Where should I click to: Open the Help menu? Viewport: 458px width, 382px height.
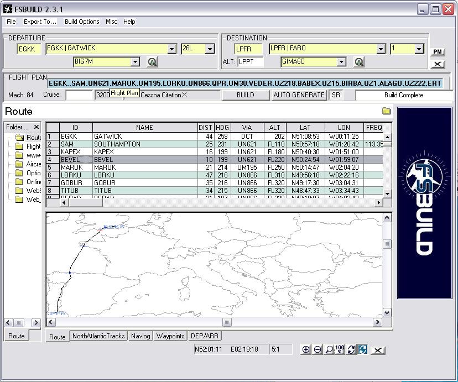pyautogui.click(x=129, y=22)
